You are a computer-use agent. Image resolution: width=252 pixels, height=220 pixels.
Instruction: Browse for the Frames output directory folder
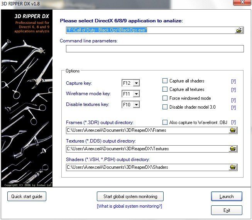[233, 130]
